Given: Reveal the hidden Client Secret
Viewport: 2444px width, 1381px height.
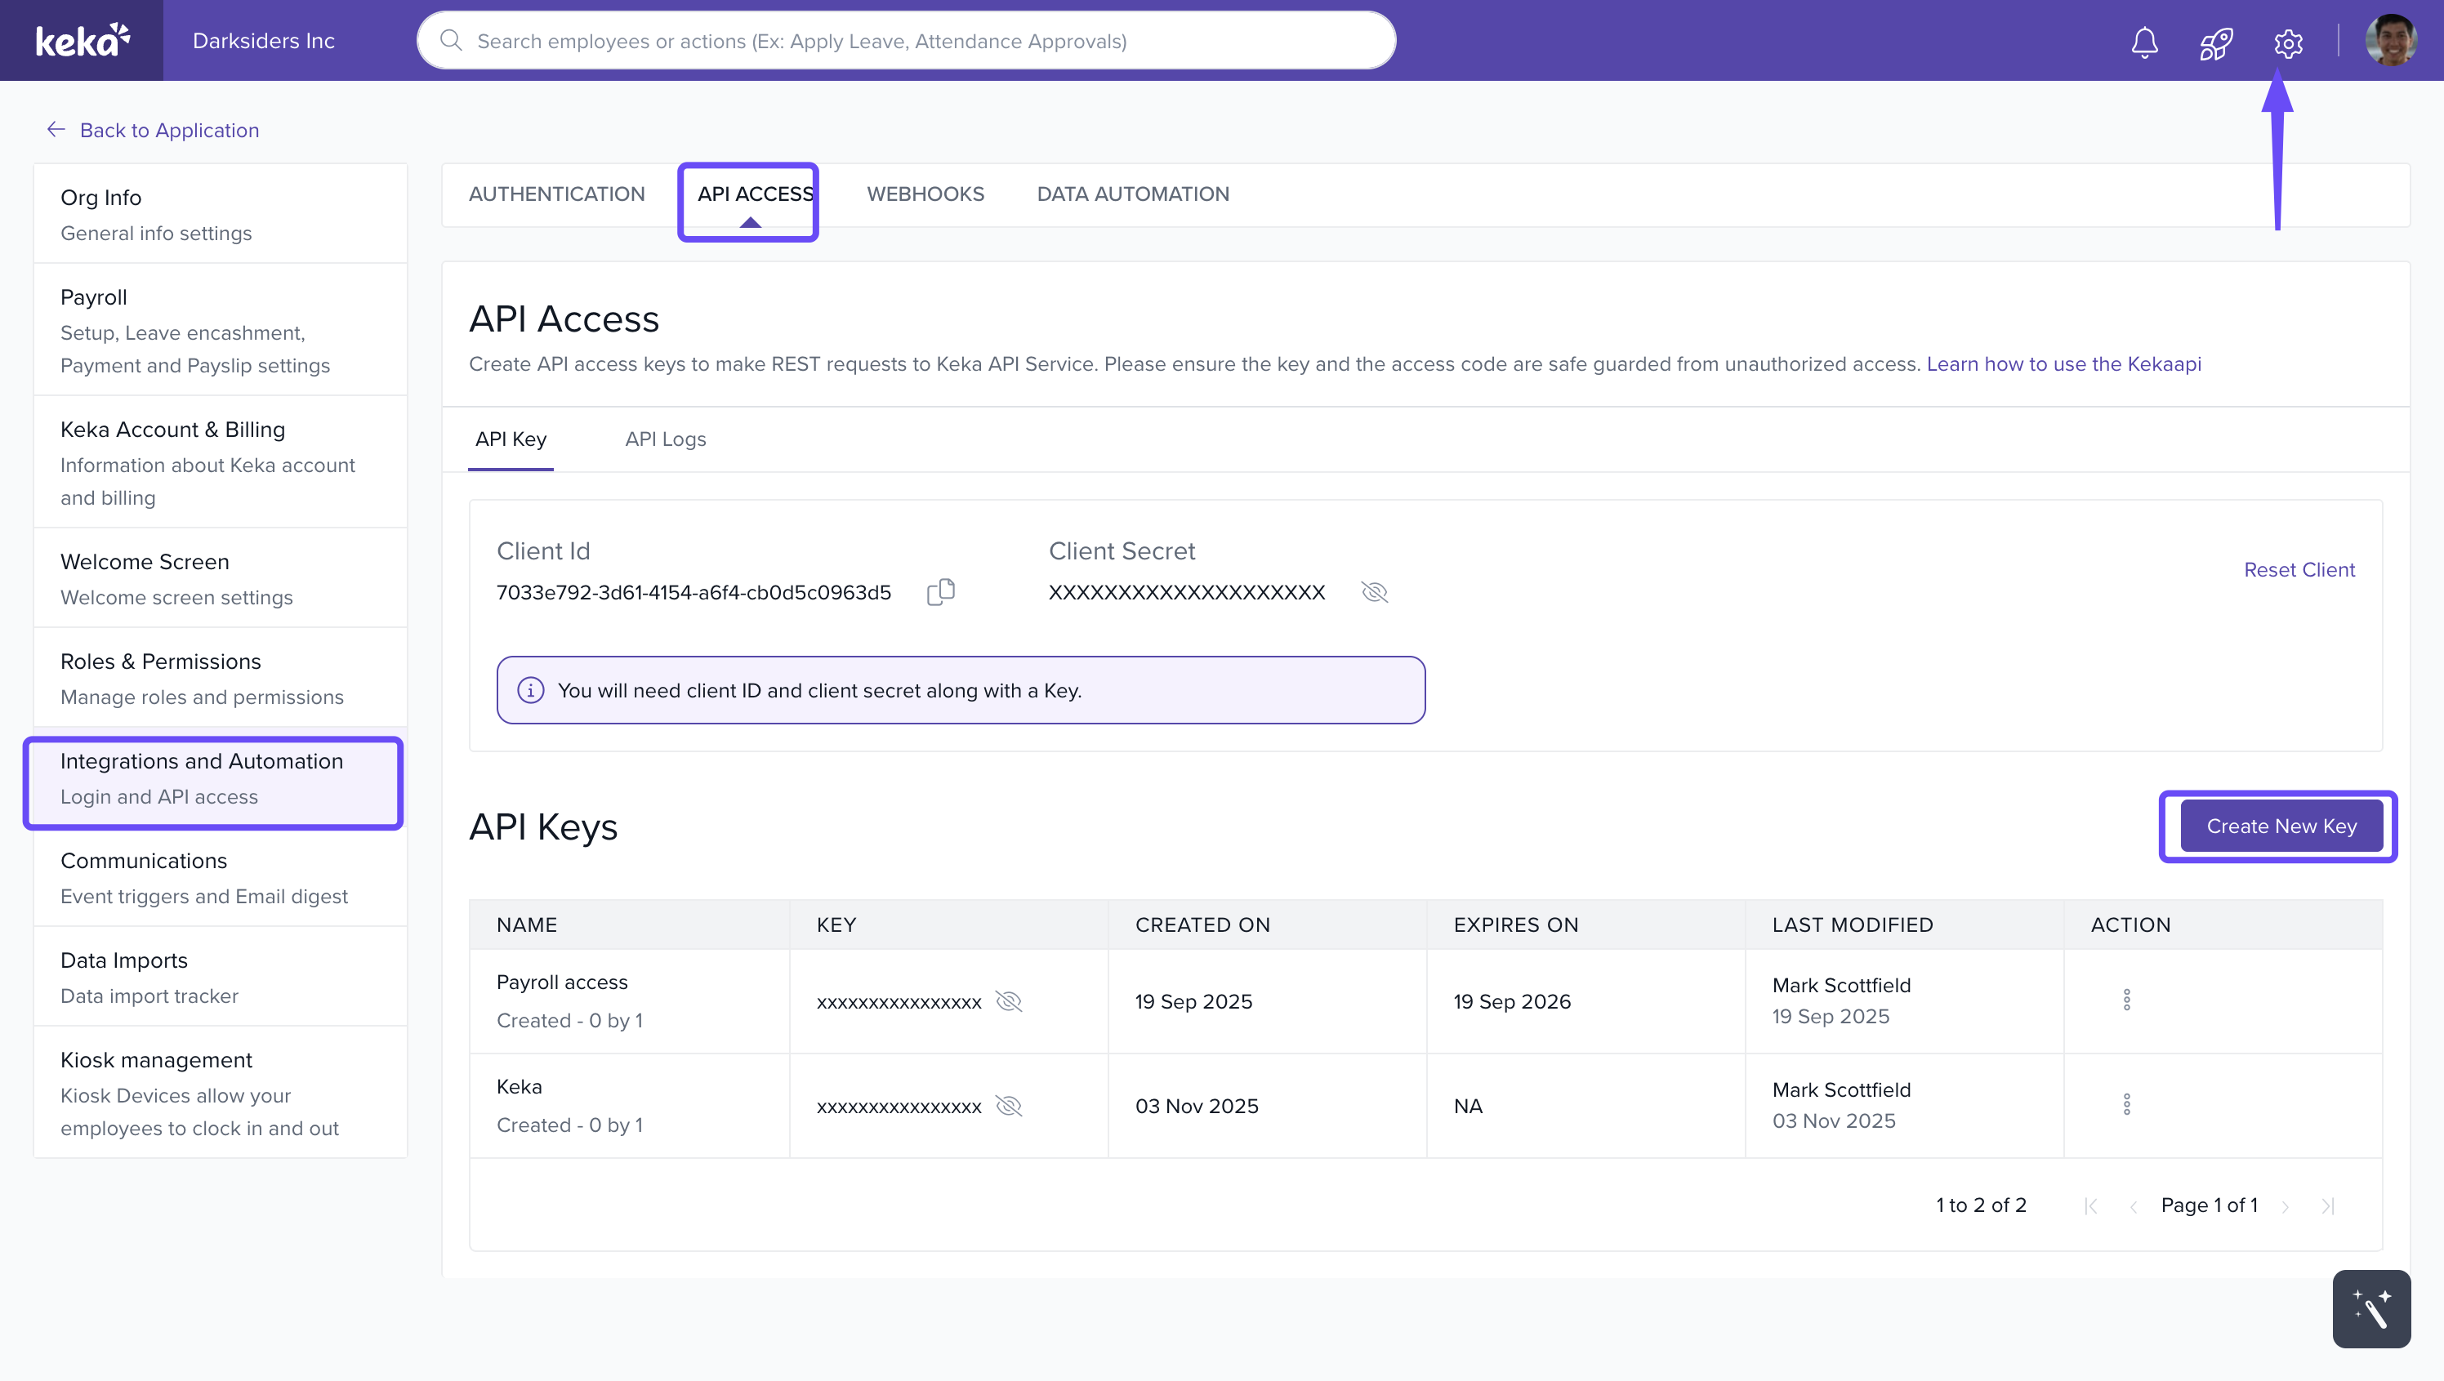Looking at the screenshot, I should click(x=1374, y=593).
